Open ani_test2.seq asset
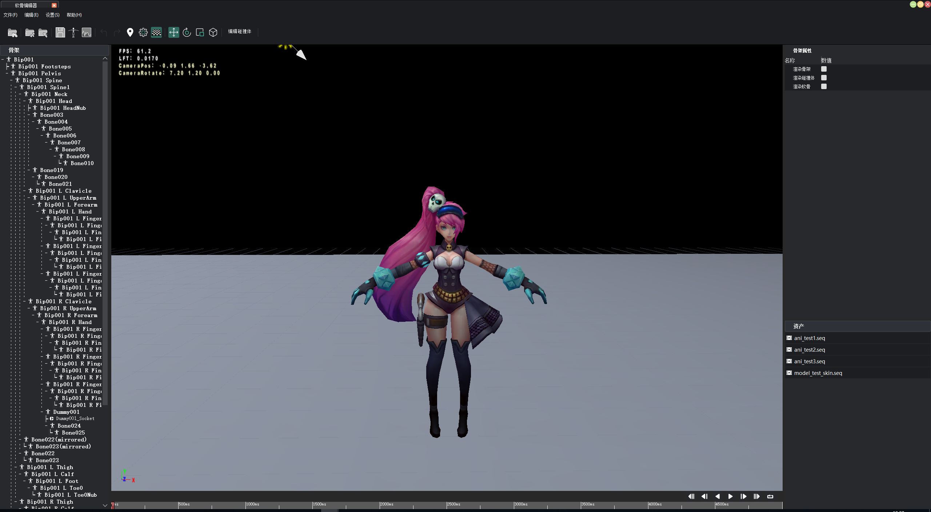 click(x=858, y=350)
